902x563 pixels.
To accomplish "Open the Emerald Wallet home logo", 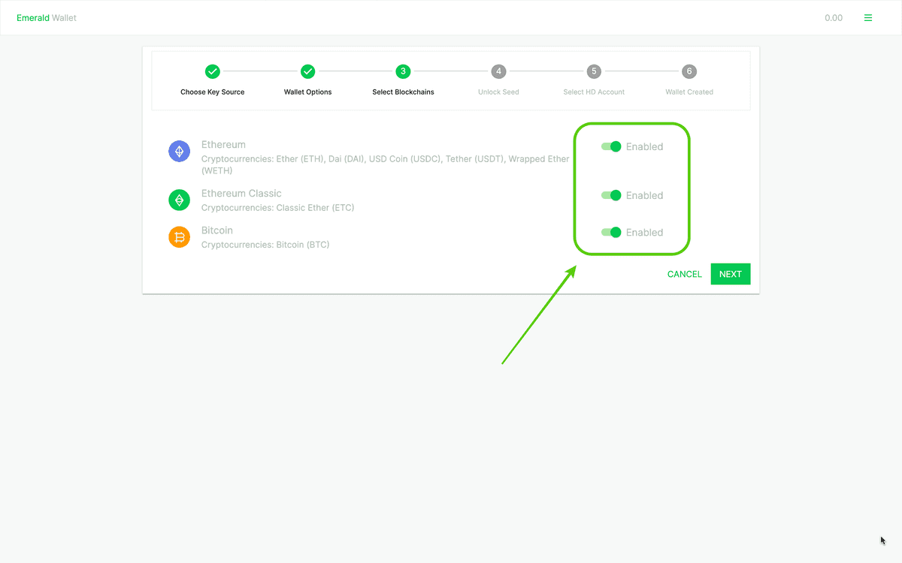I will coord(47,17).
